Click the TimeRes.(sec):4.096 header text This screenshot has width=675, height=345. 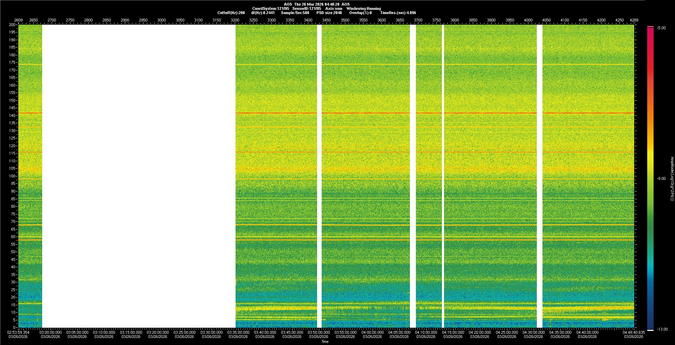tap(398, 13)
